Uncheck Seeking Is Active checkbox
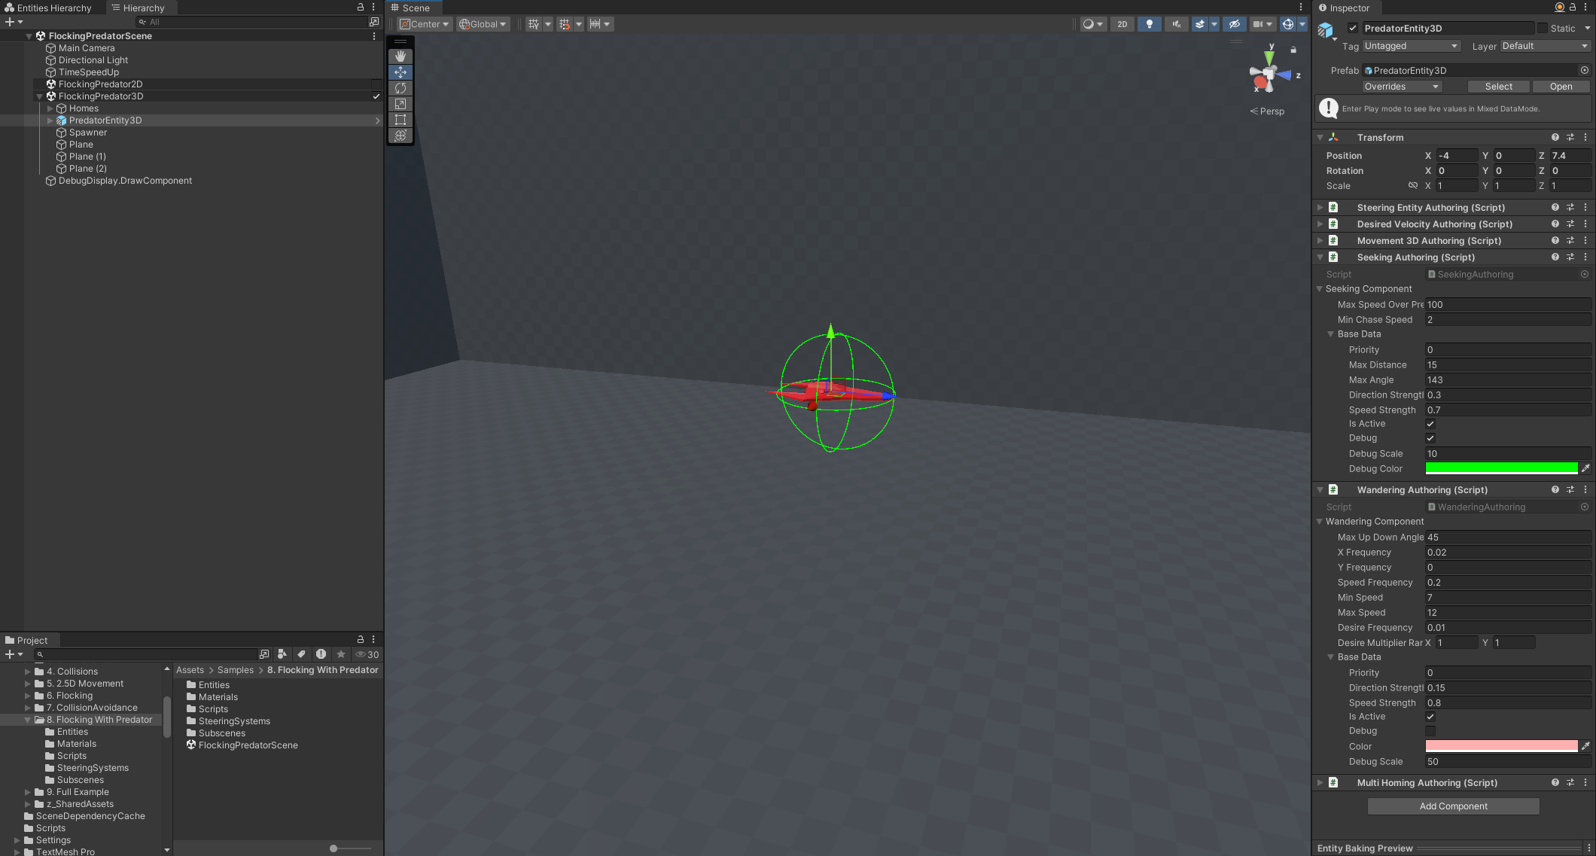Image resolution: width=1596 pixels, height=856 pixels. click(1430, 424)
